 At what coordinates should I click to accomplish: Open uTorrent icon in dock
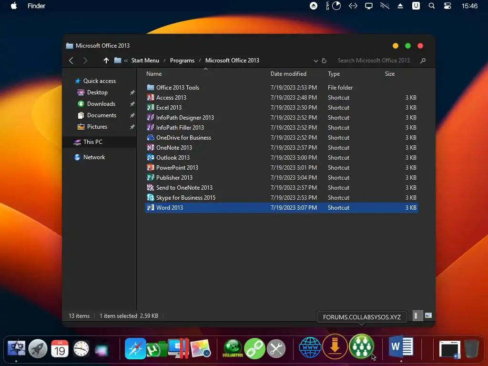point(156,349)
